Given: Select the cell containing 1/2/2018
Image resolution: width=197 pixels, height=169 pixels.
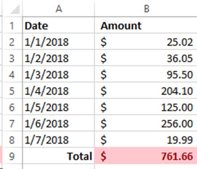Looking at the screenshot, I should coord(58,58).
